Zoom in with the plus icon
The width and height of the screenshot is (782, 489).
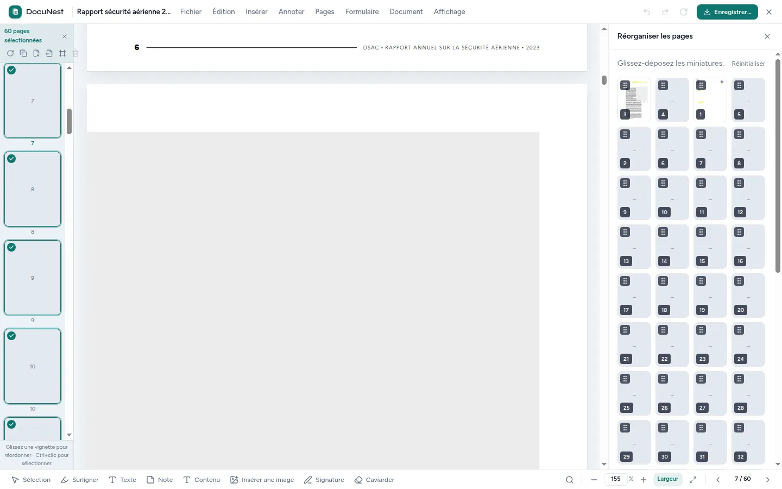click(x=644, y=480)
